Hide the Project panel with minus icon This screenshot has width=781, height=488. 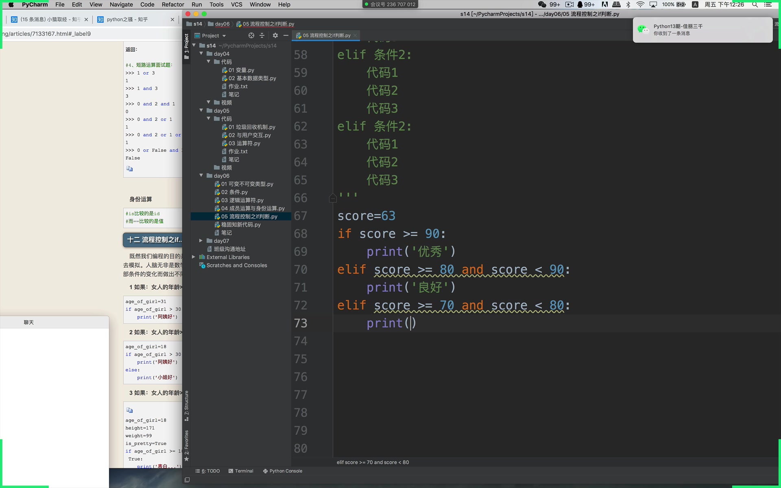(286, 35)
